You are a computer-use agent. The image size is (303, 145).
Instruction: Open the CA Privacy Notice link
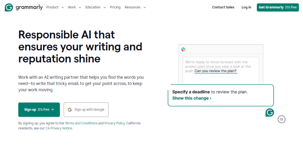(x=59, y=128)
